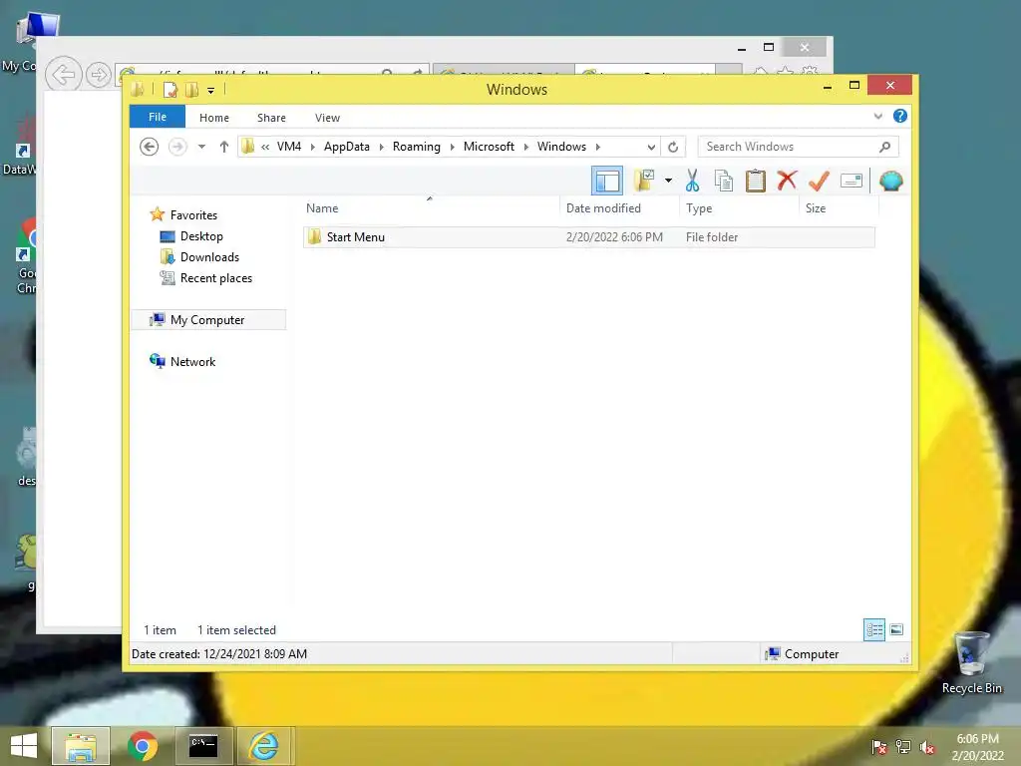Go back in Explorer navigation
Screen dimensions: 1021x766
(150, 147)
